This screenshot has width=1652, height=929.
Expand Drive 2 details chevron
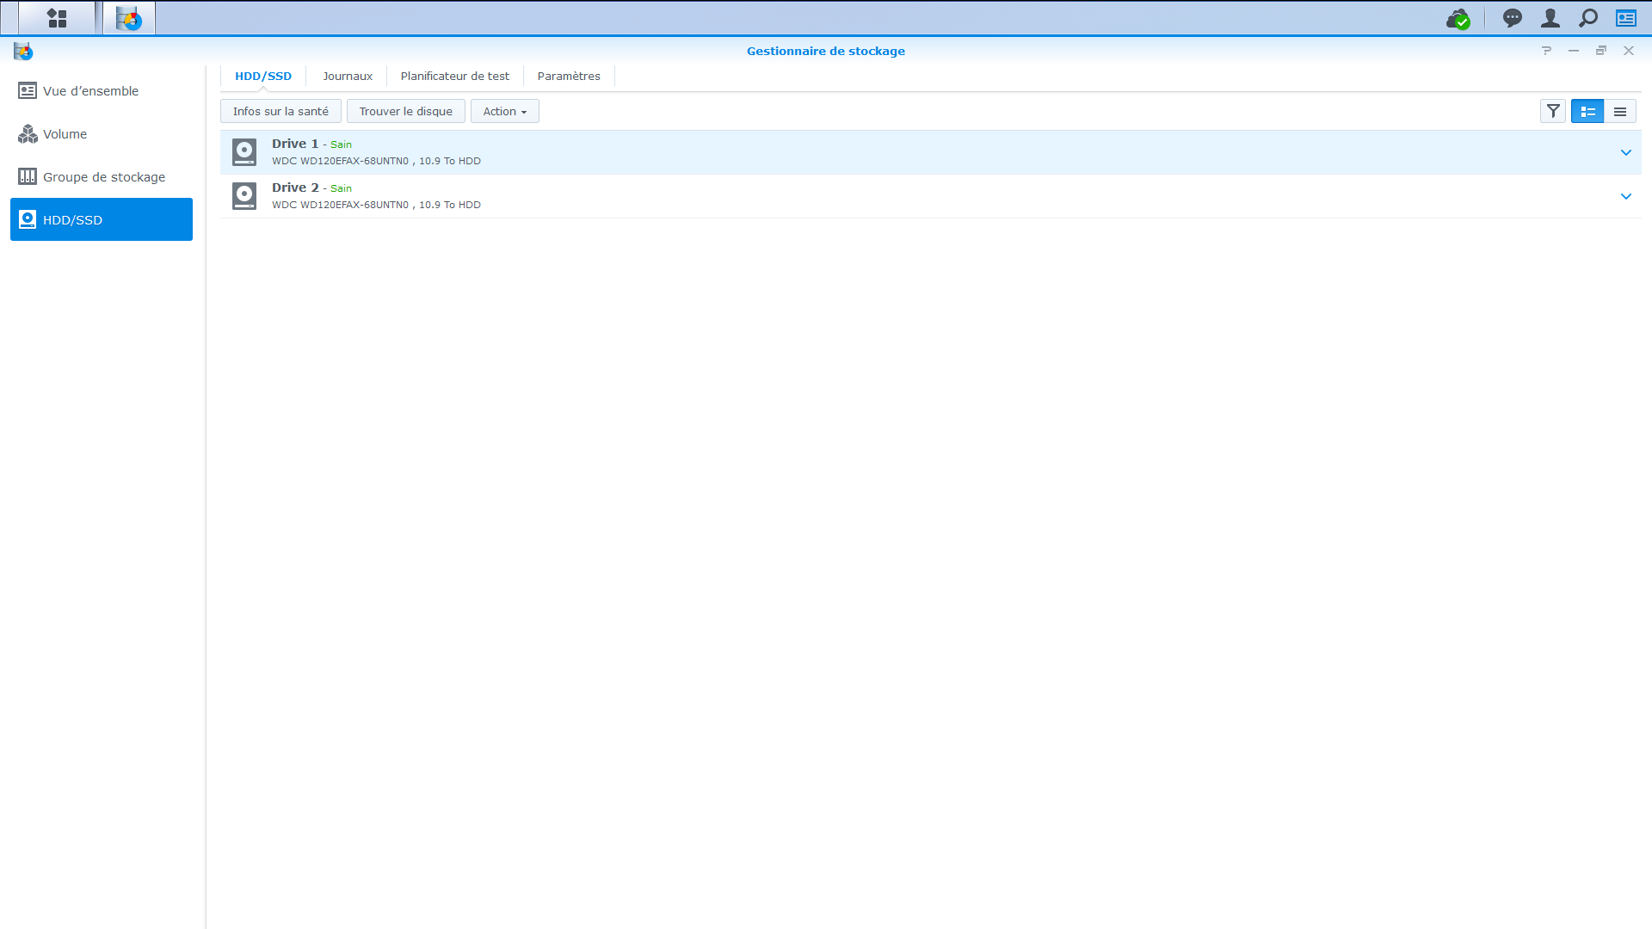(1626, 196)
